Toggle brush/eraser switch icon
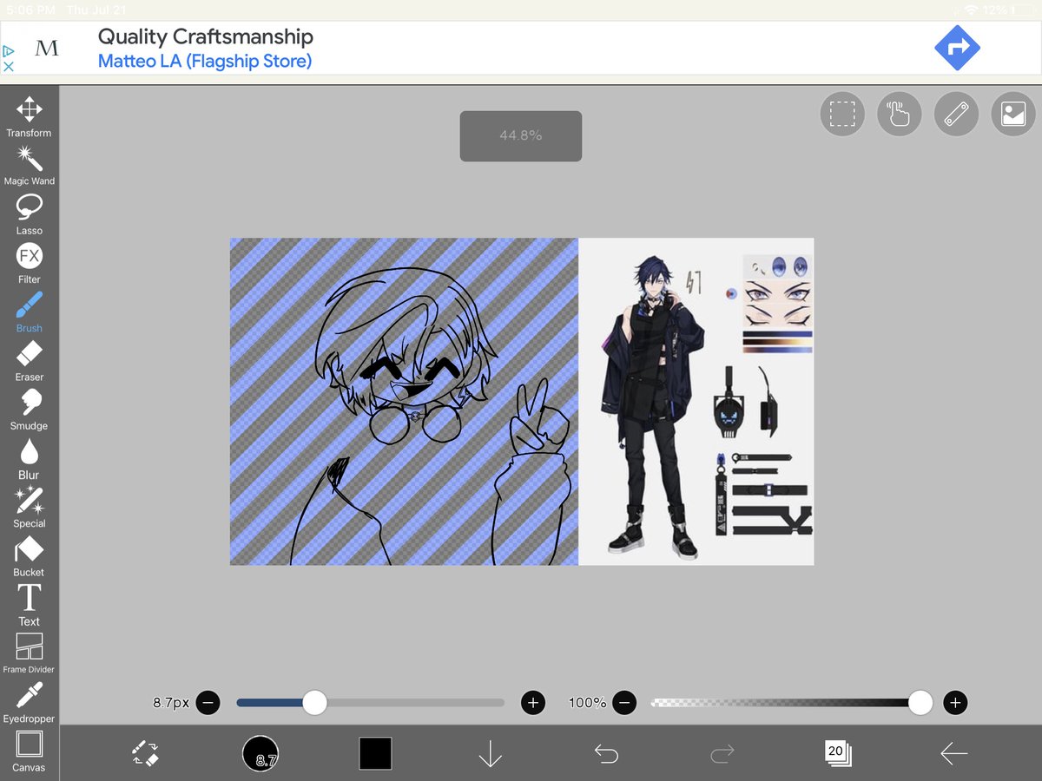Viewport: 1042px width, 781px height. coord(145,752)
